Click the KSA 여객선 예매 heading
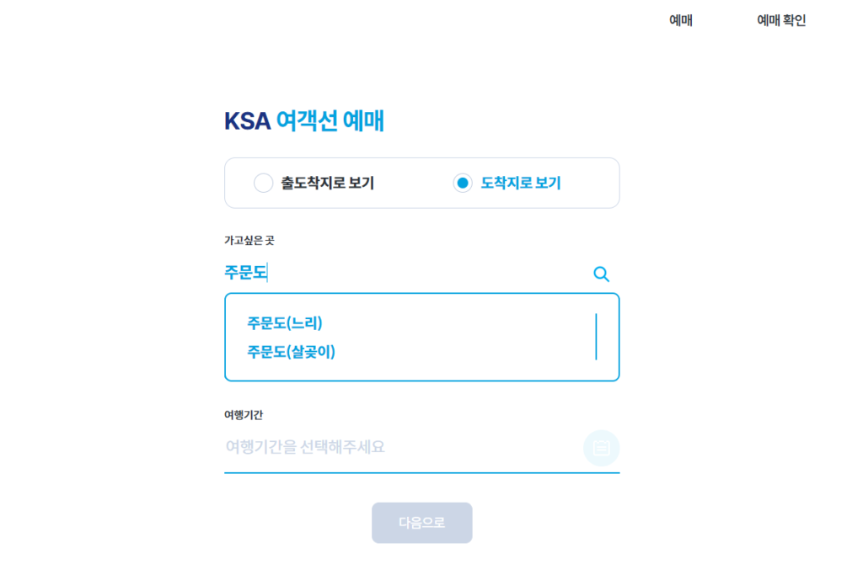 click(303, 120)
